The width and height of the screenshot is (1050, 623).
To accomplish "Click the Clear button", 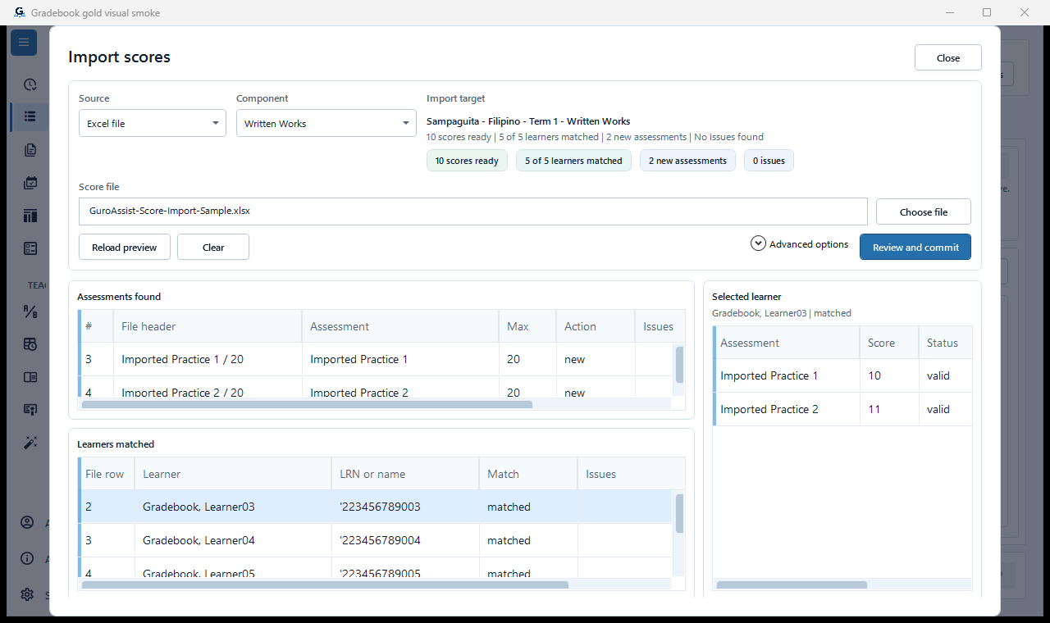I will (x=213, y=247).
